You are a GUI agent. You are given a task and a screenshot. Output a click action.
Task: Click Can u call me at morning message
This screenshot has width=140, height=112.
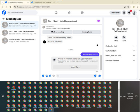point(60,38)
